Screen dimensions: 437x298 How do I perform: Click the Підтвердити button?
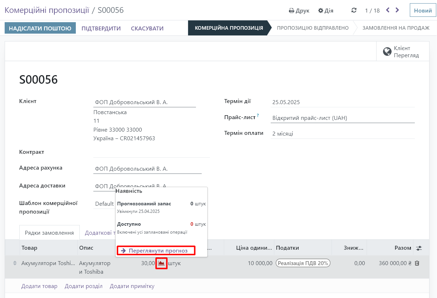[101, 28]
